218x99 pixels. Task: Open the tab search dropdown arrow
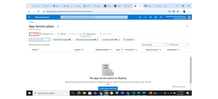29,6
